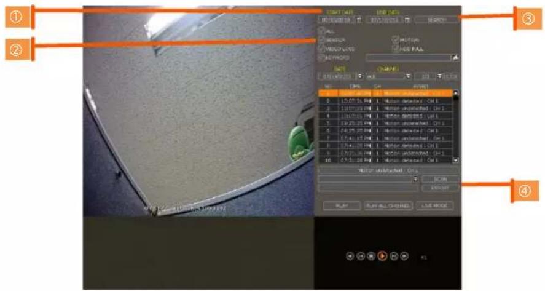The image size is (545, 291).
Task: Click the keyword keyboard icon beside text field
Action: pyautogui.click(x=456, y=58)
